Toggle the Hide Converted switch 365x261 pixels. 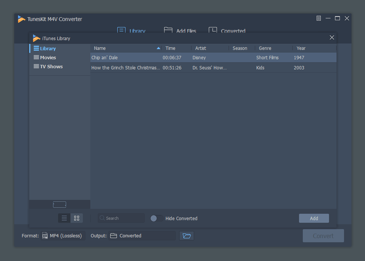156,218
